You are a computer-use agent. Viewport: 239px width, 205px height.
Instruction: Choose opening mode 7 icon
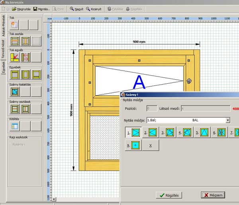pos(235,132)
